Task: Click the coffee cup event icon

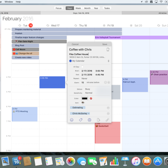Action: (83, 103)
